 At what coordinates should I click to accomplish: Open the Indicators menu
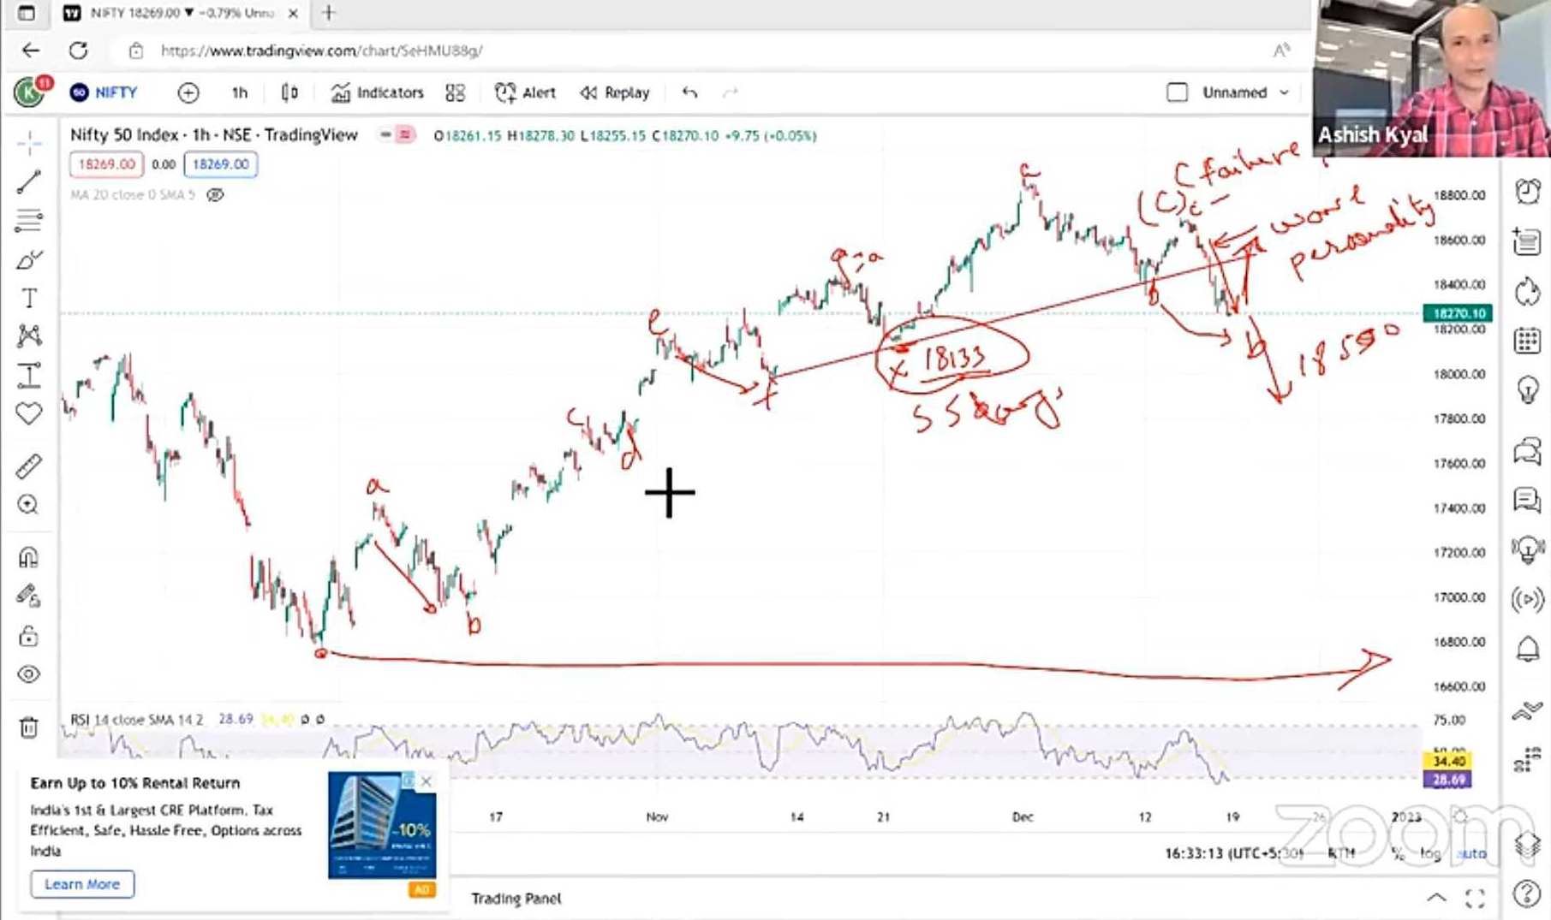click(x=378, y=92)
